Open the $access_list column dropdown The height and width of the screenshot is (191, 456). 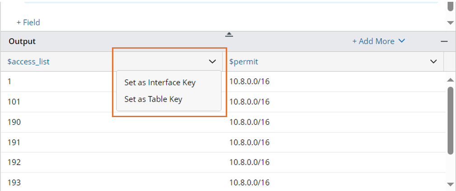click(212, 62)
